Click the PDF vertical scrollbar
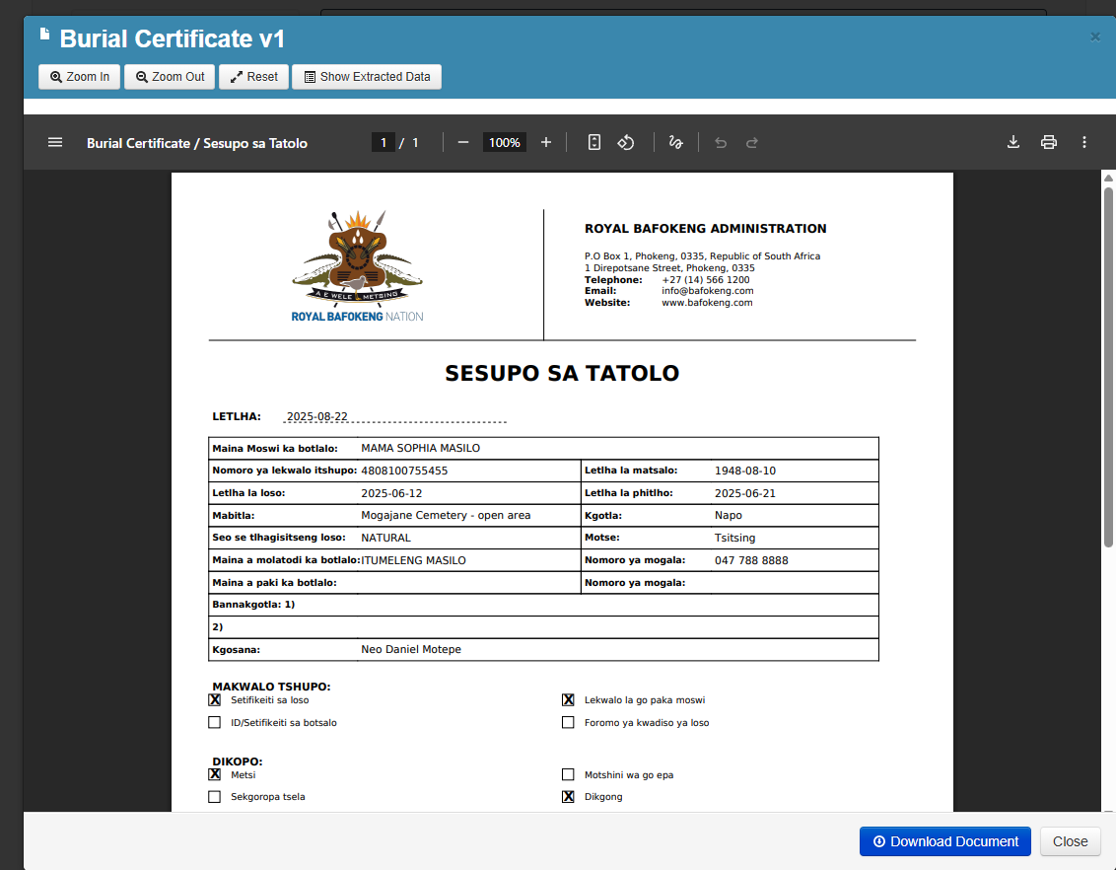1116x870 pixels. [1108, 365]
